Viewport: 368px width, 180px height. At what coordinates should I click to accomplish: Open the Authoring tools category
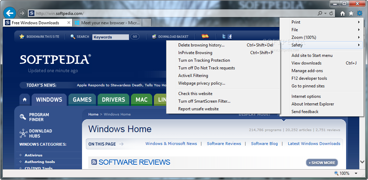point(40,162)
